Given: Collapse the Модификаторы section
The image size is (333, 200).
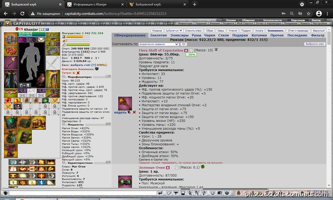Looking at the screenshot, I should [63, 77].
